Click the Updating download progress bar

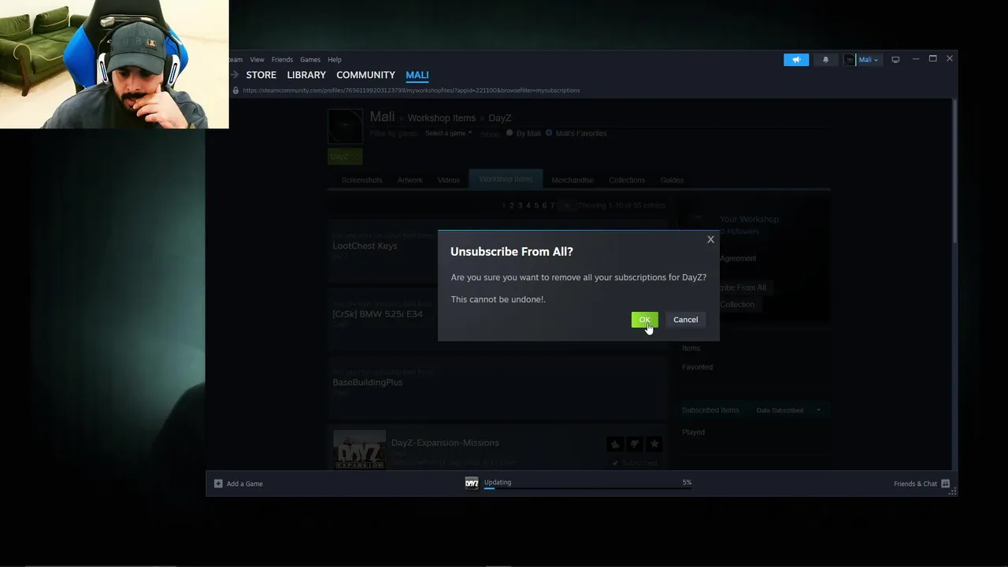(x=587, y=488)
